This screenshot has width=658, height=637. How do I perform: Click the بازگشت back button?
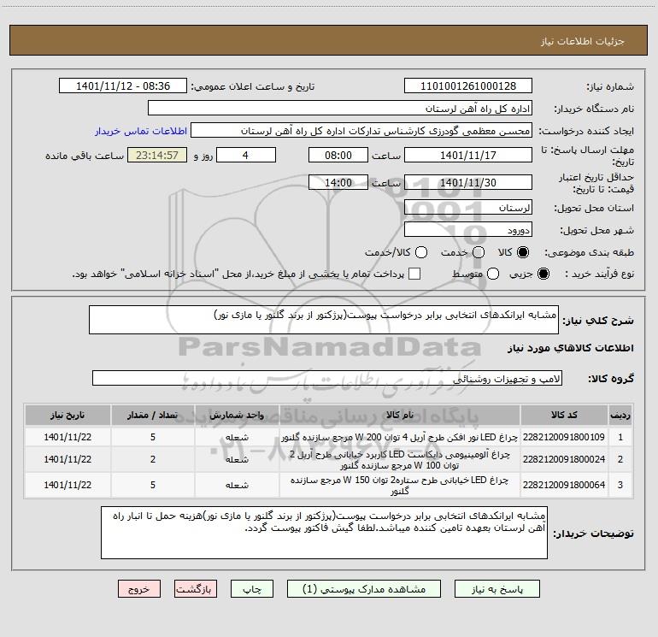click(x=196, y=589)
